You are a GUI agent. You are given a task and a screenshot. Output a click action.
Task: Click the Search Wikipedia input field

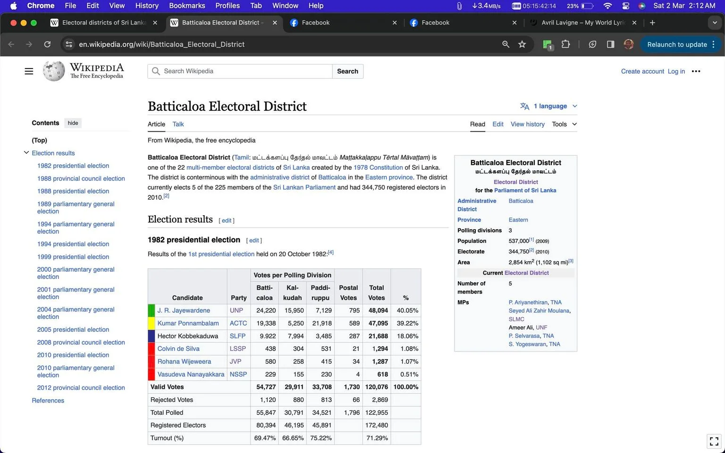(240, 71)
